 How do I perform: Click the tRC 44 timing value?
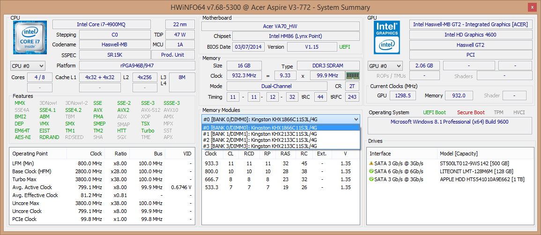coord(320,97)
